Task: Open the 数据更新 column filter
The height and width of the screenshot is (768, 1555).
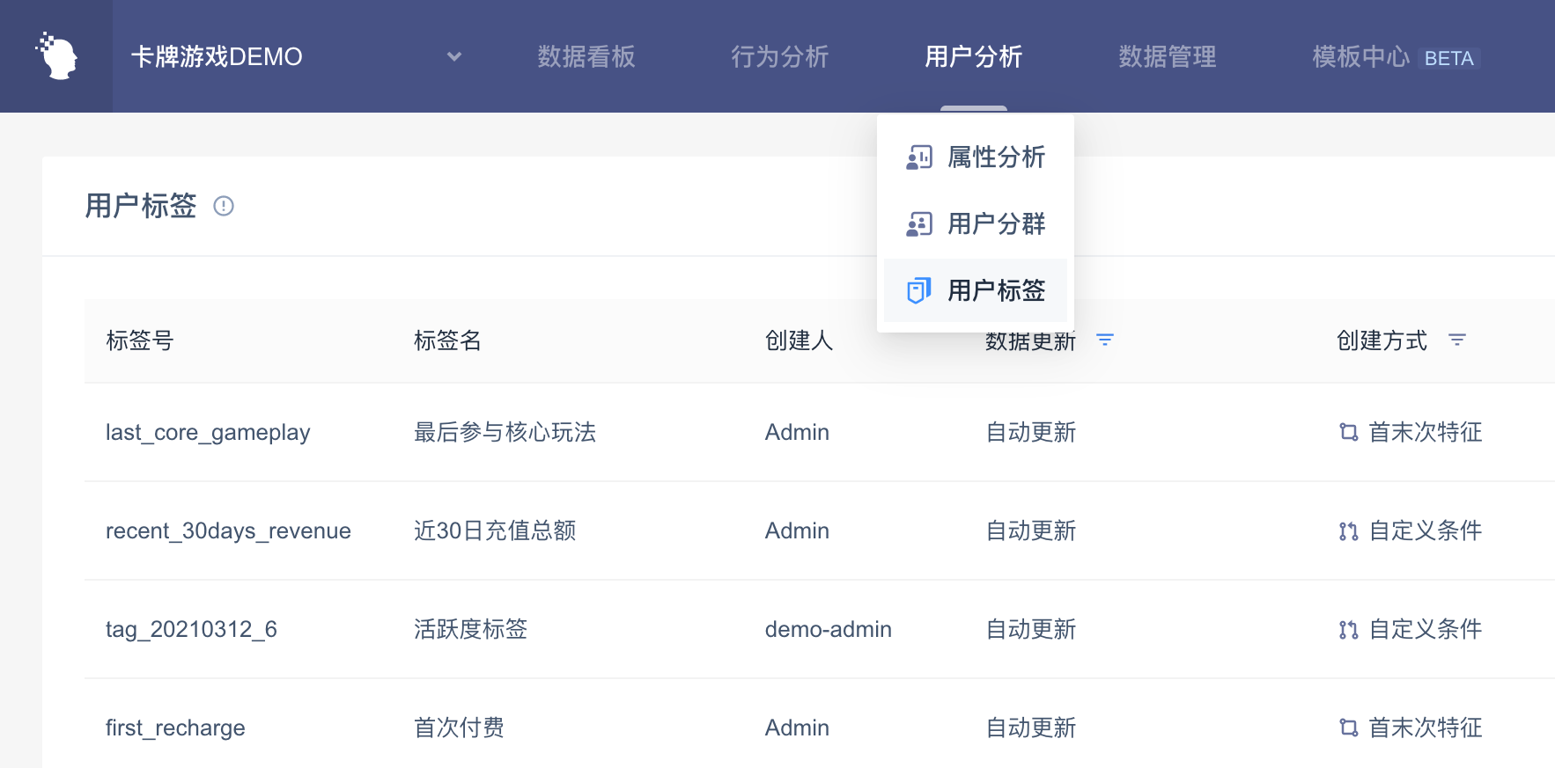Action: (1105, 340)
